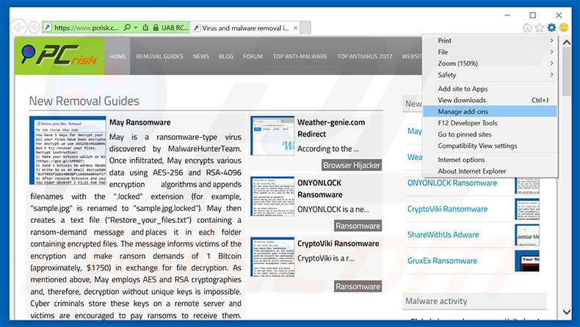Open Compatibility View settings
Screen dimensions: 580x327
pos(490,146)
